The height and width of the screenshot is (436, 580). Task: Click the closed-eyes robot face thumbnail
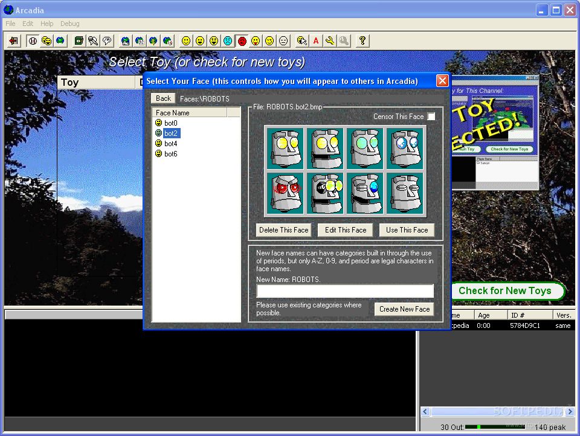click(x=405, y=193)
